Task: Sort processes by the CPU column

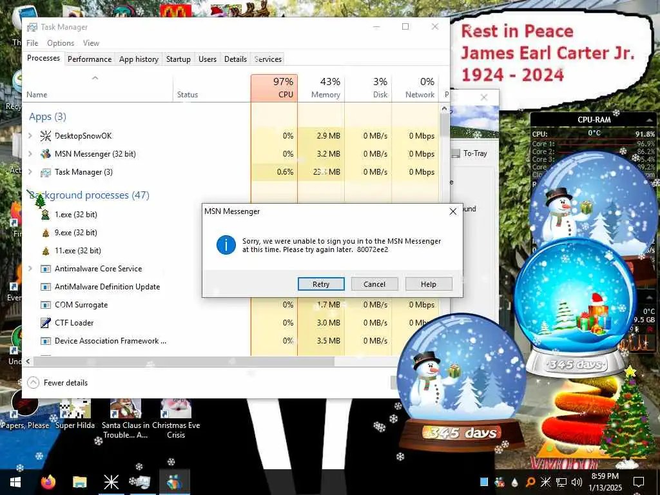Action: tap(274, 88)
